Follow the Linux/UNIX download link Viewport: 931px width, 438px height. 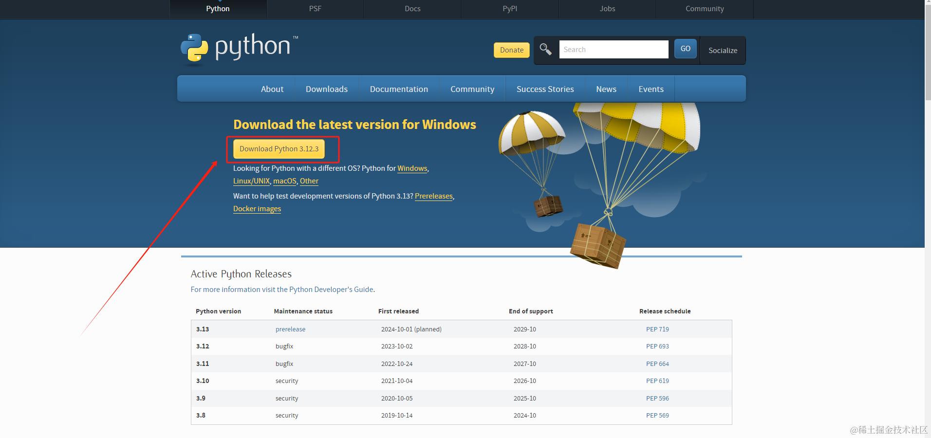tap(251, 181)
